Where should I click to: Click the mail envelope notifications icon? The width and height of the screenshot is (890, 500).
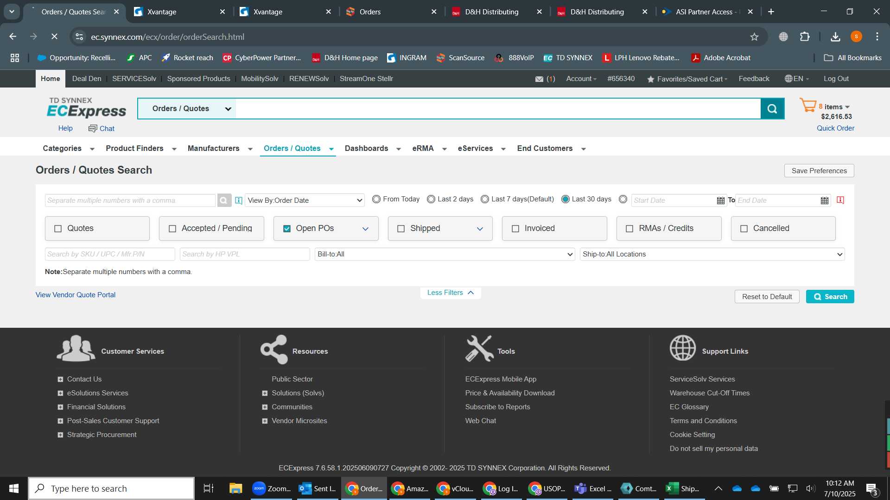539,79
